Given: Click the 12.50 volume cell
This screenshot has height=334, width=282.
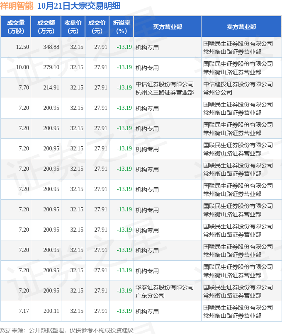Looking at the screenshot, I should pyautogui.click(x=22, y=47).
